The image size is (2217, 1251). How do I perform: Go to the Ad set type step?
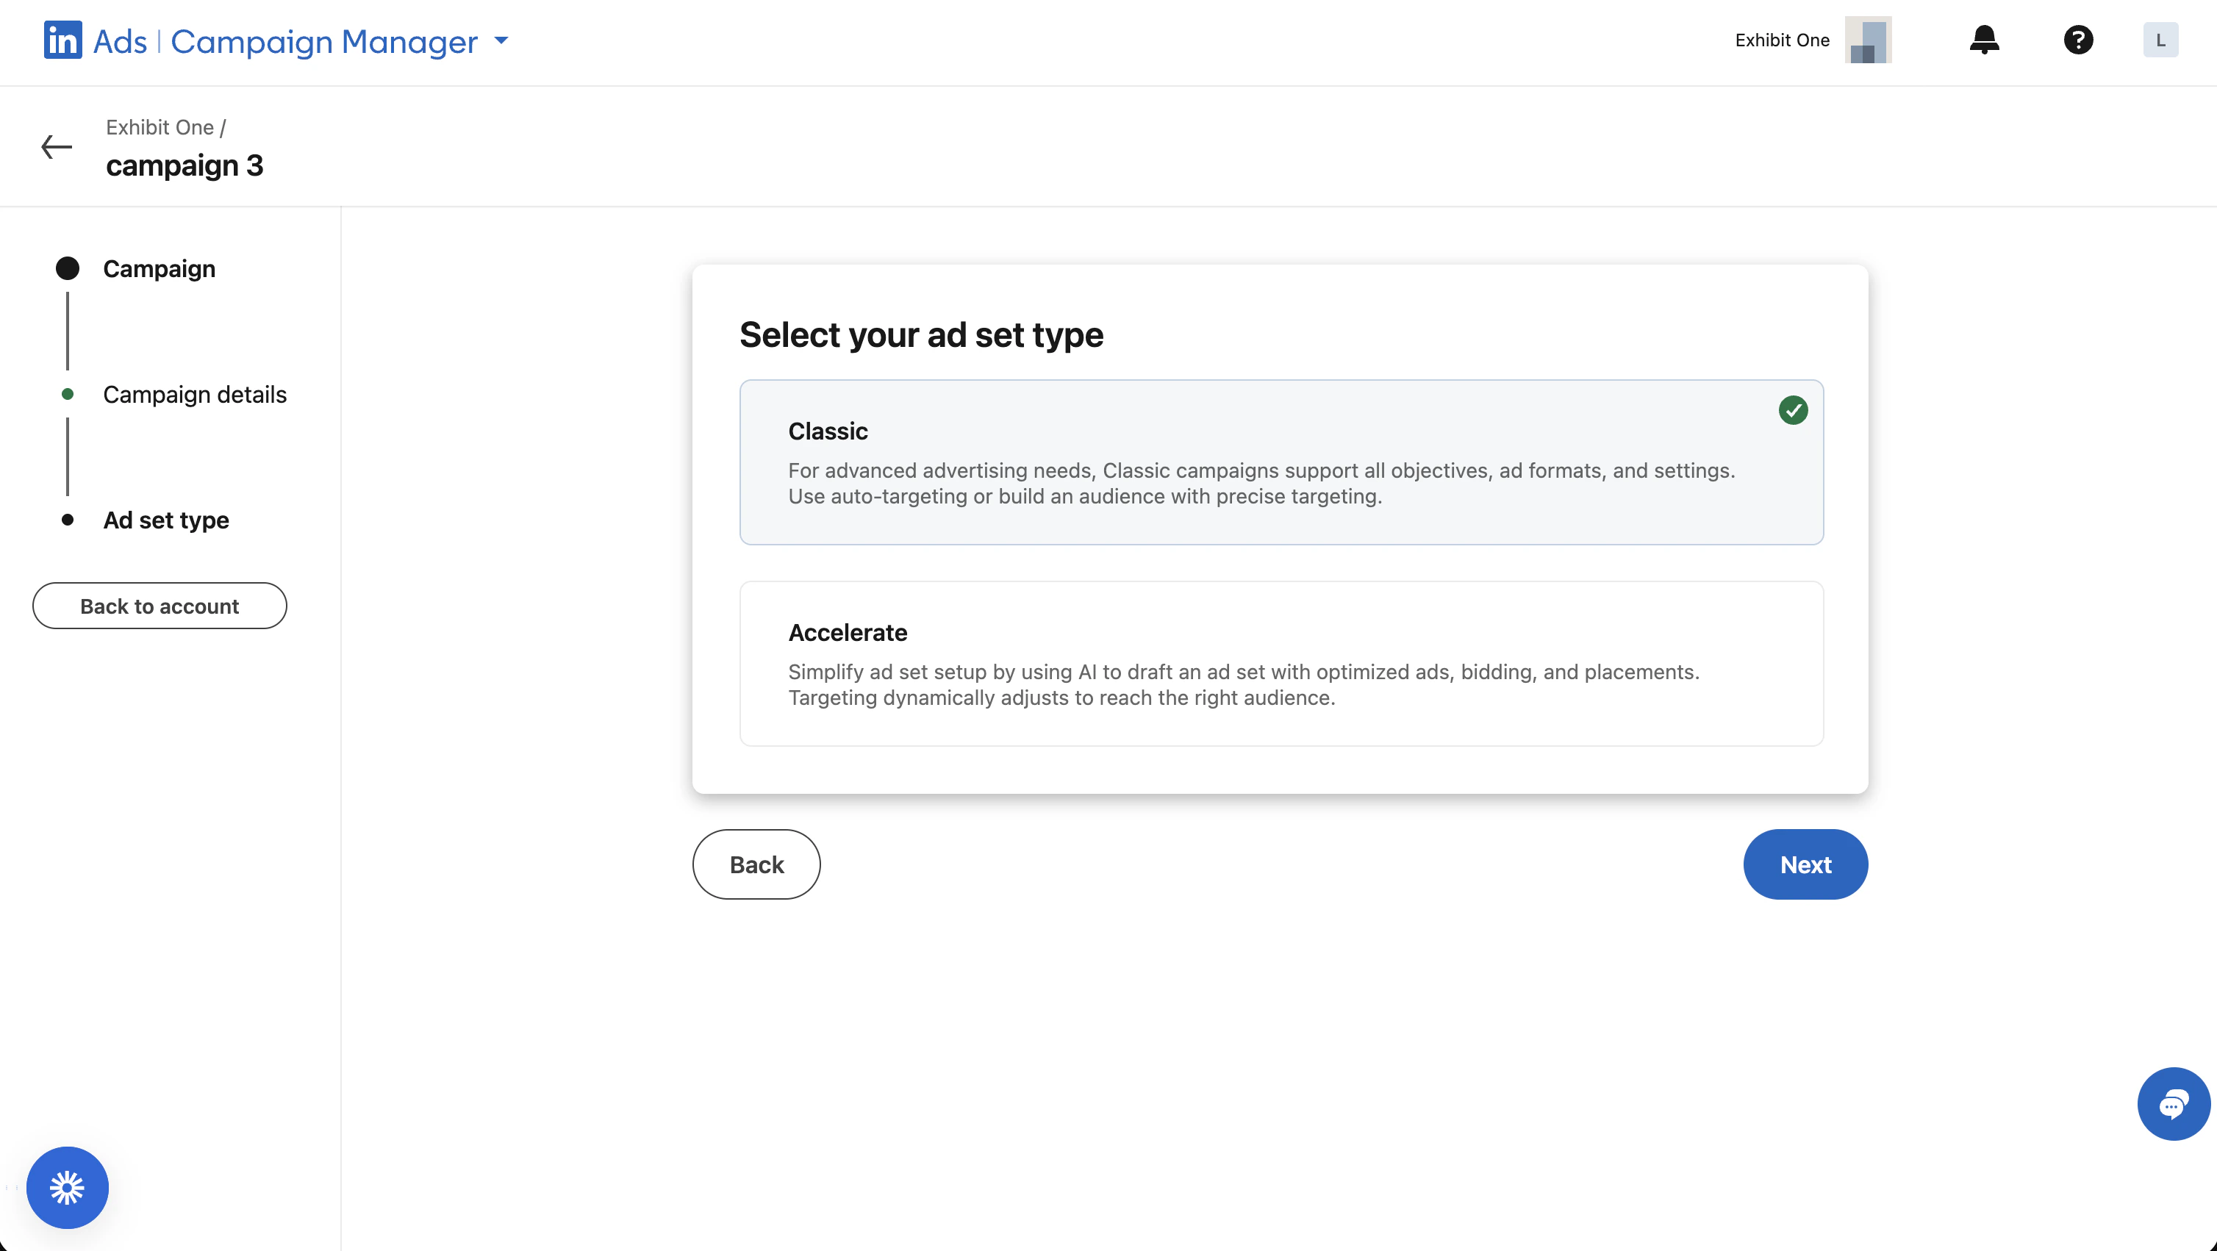pos(166,520)
